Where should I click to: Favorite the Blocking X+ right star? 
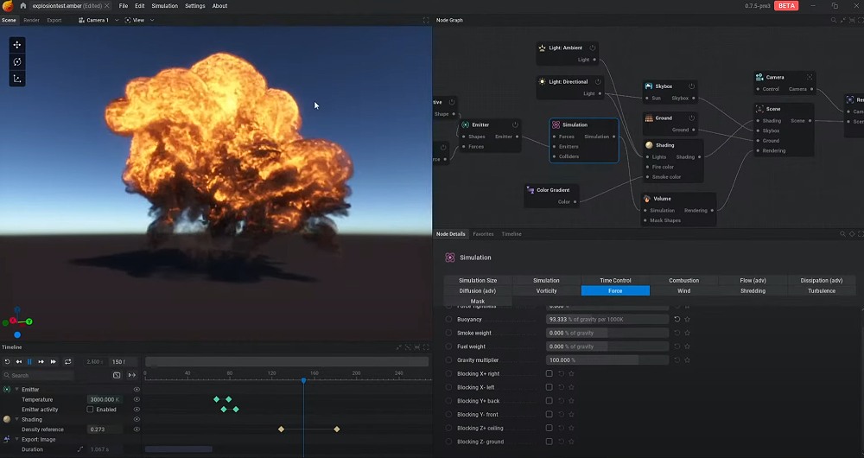click(x=571, y=373)
